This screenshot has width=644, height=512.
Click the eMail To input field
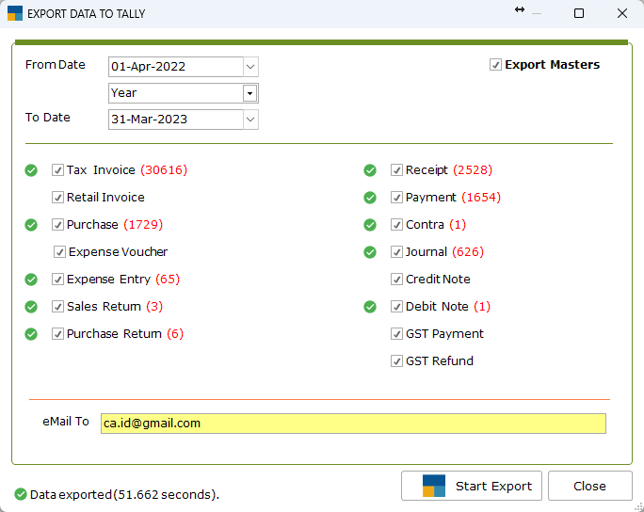click(x=353, y=424)
